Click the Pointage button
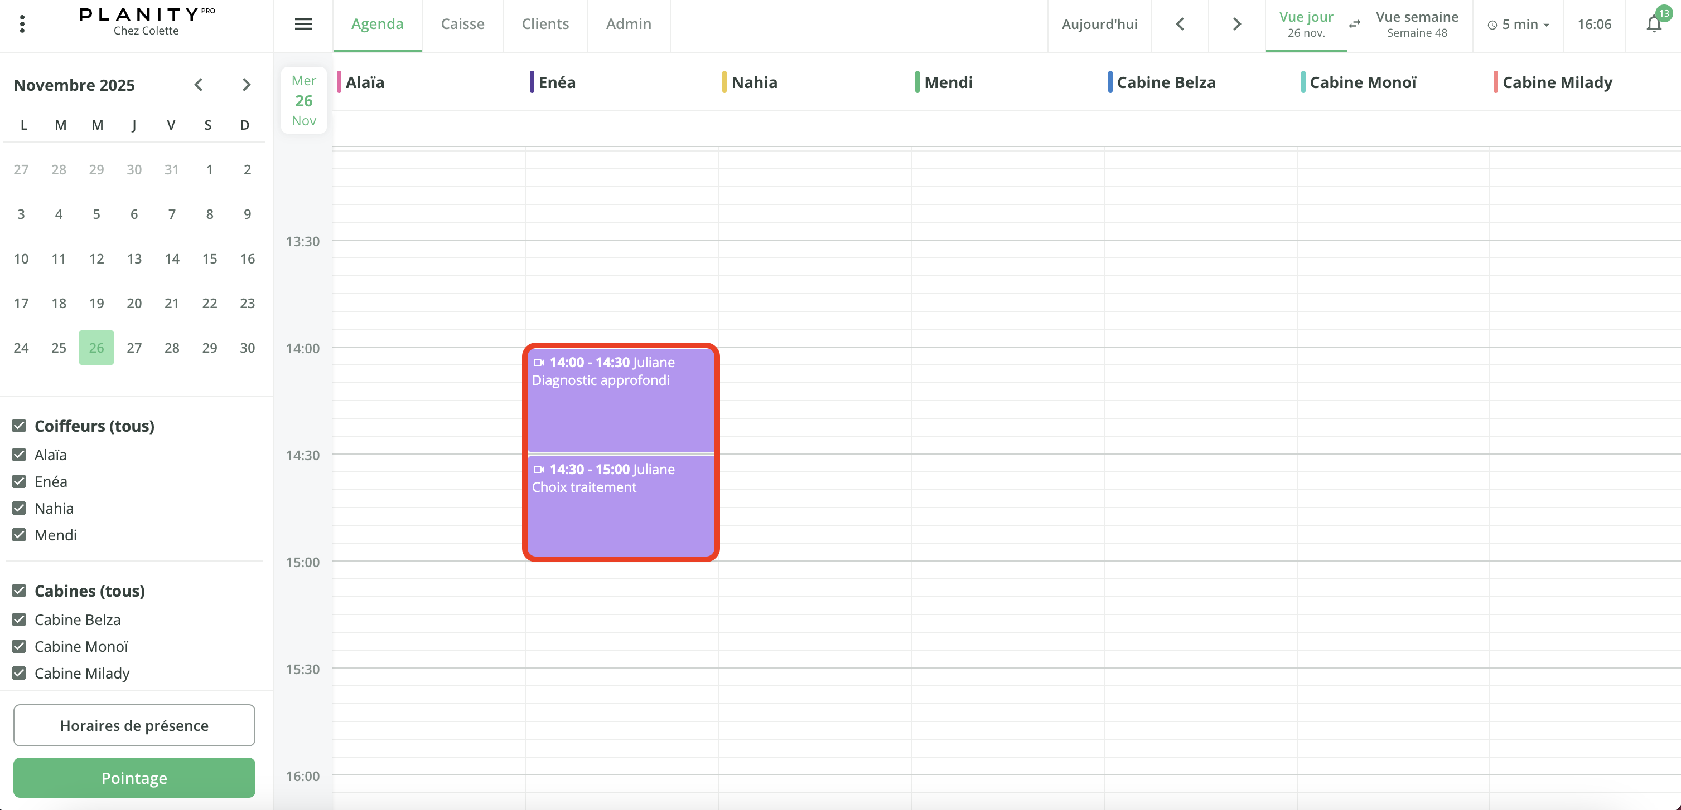Viewport: 1681px width, 810px height. tap(134, 778)
